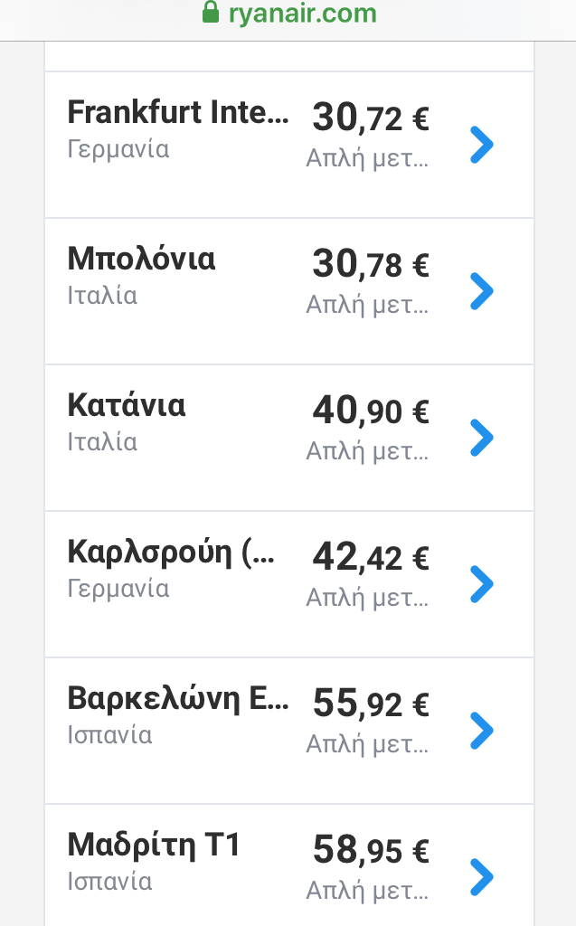Click the Γερμανία label under Frankfurt
This screenshot has width=576, height=926.
(118, 150)
